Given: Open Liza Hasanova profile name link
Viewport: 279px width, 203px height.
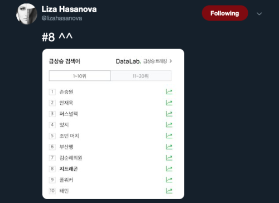Looking at the screenshot, I should coord(69,9).
